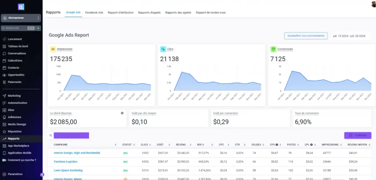Click the Impressions eye icon
The width and height of the screenshot is (376, 180).
(x=53, y=49)
